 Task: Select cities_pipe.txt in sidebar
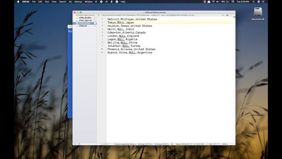(85, 20)
